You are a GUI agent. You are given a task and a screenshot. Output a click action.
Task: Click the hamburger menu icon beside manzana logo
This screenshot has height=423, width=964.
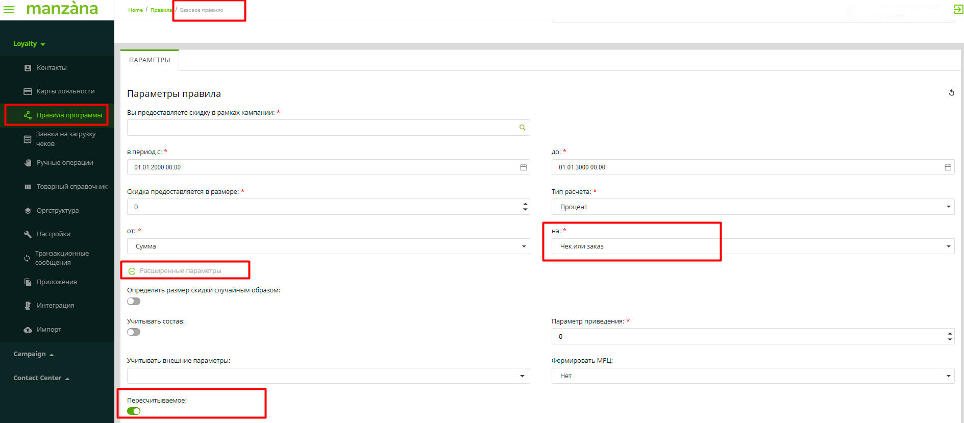pos(9,9)
